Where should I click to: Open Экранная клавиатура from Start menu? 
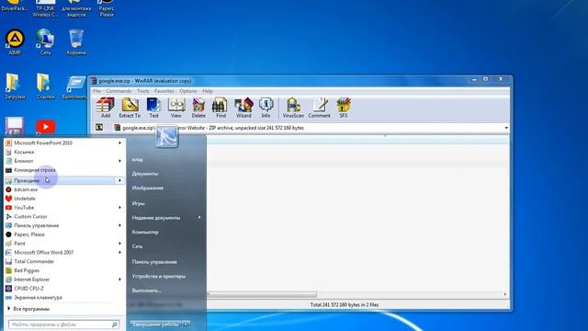coord(64,298)
